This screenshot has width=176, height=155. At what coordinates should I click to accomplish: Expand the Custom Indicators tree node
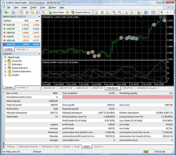(5, 72)
